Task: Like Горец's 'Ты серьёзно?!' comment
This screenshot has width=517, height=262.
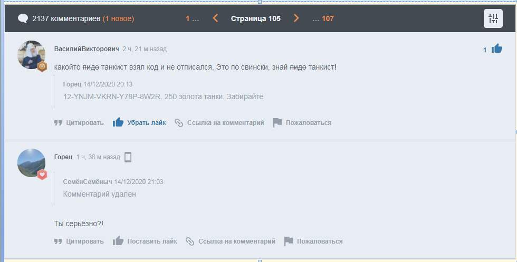Action: (145, 241)
